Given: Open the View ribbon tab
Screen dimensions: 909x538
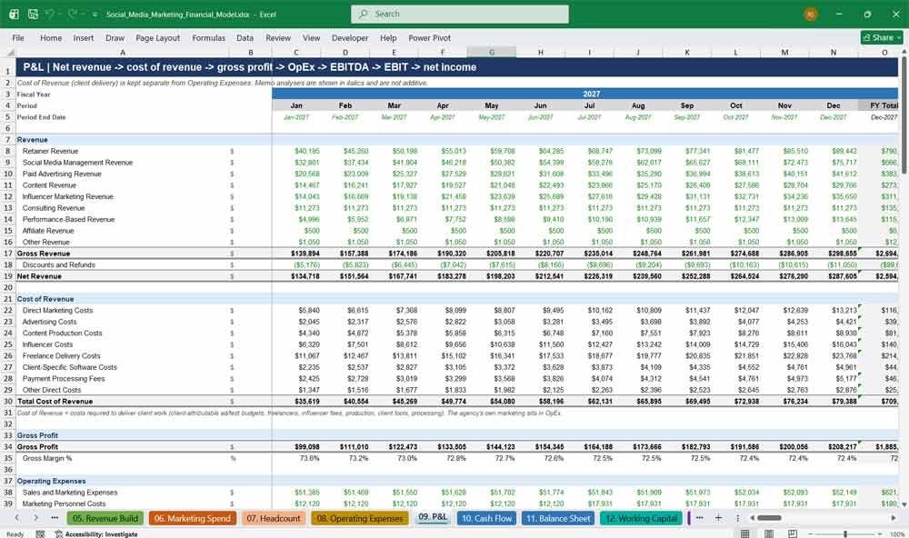Looking at the screenshot, I should click(x=311, y=37).
